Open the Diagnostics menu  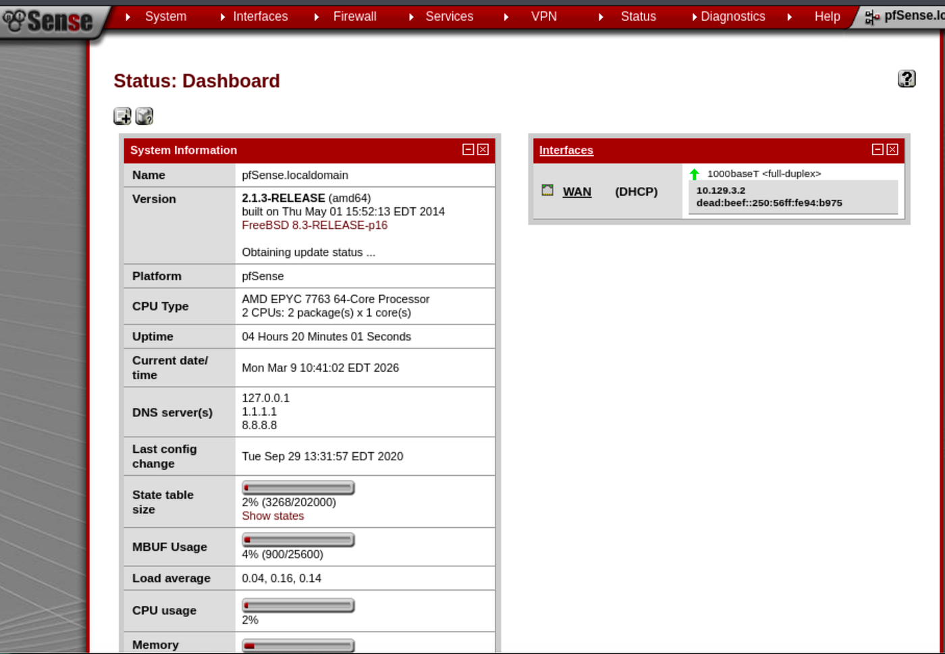point(733,16)
